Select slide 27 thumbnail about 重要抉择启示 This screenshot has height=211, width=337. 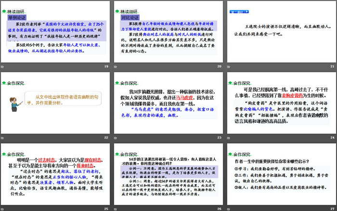(282, 174)
